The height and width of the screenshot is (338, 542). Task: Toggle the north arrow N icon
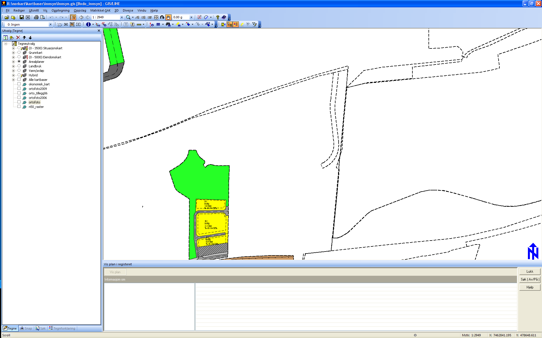[x=223, y=25]
